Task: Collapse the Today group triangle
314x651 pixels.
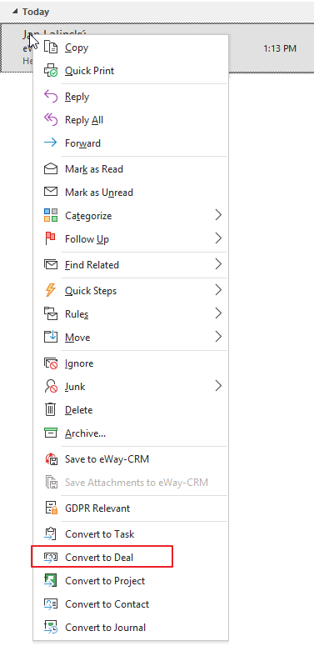Action: (x=16, y=12)
